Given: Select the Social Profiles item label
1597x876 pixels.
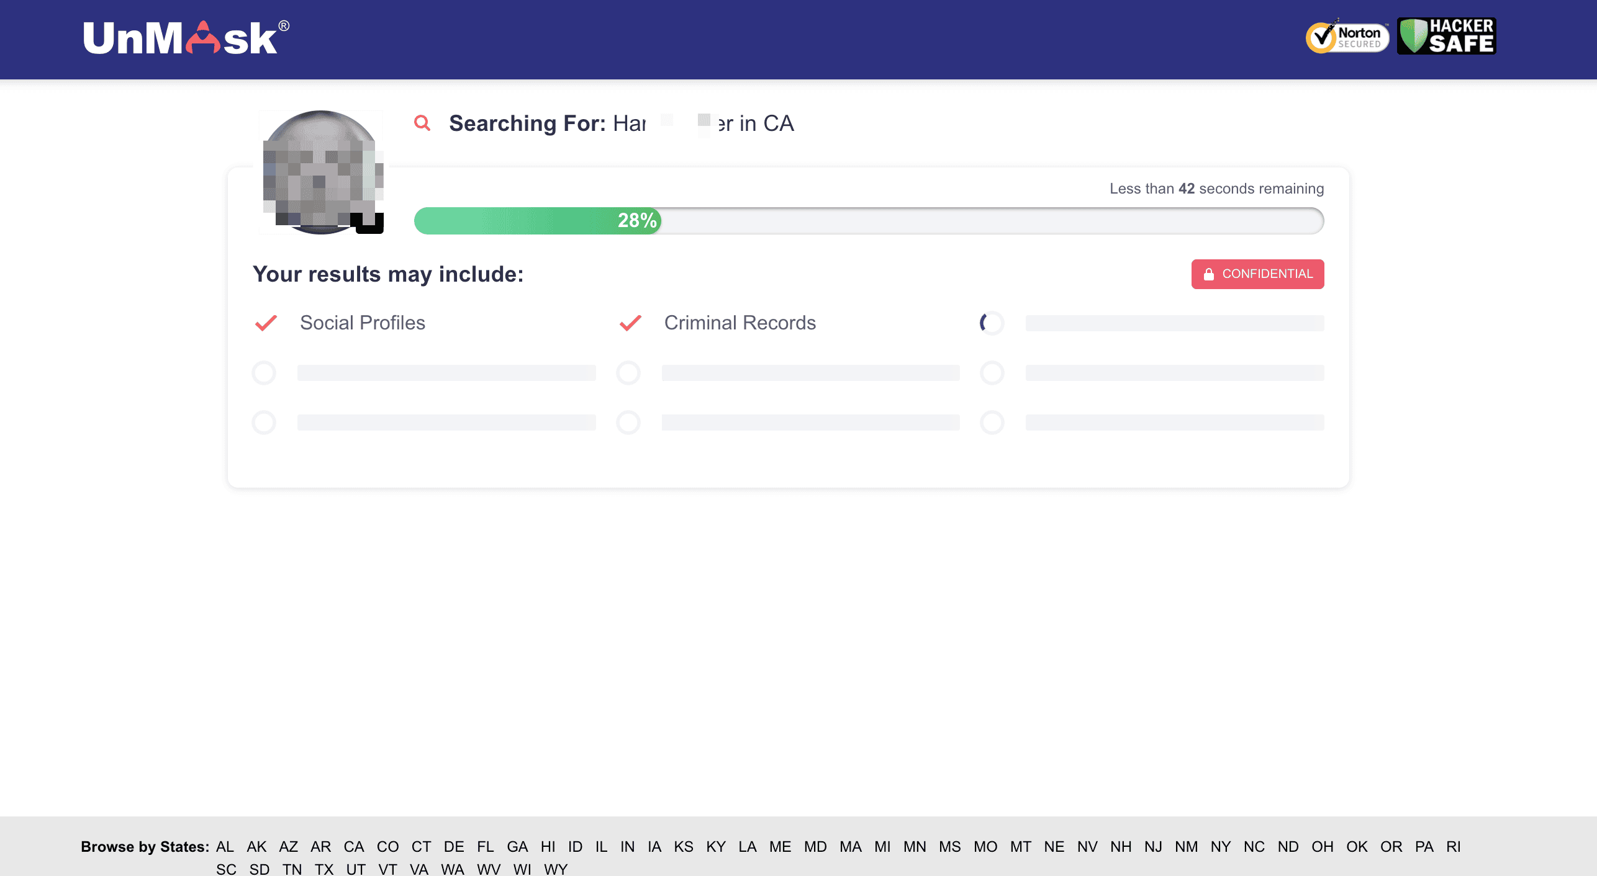Looking at the screenshot, I should coord(363,323).
